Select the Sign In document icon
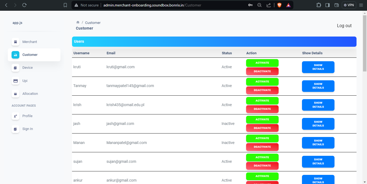 click(15, 129)
